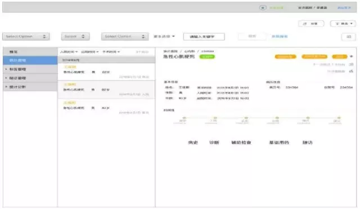Click the people icon under the patient header
This screenshot has height=209, width=360.
click(351, 72)
